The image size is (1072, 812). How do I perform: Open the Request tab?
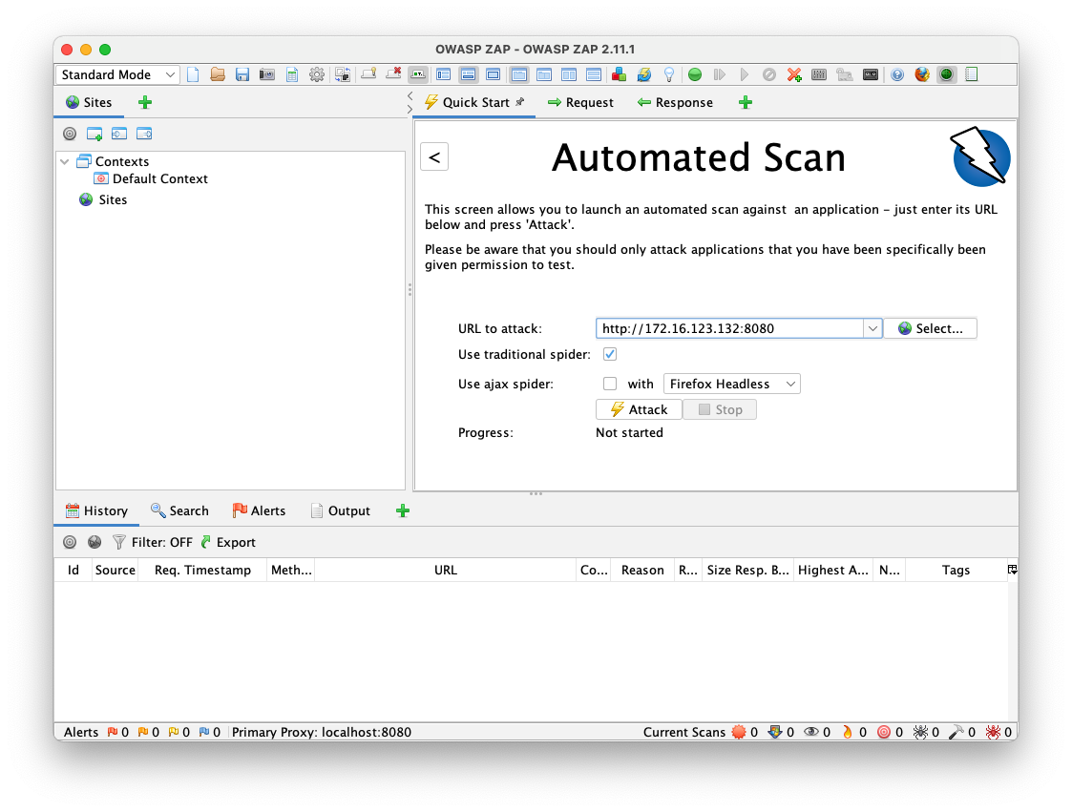pos(580,102)
